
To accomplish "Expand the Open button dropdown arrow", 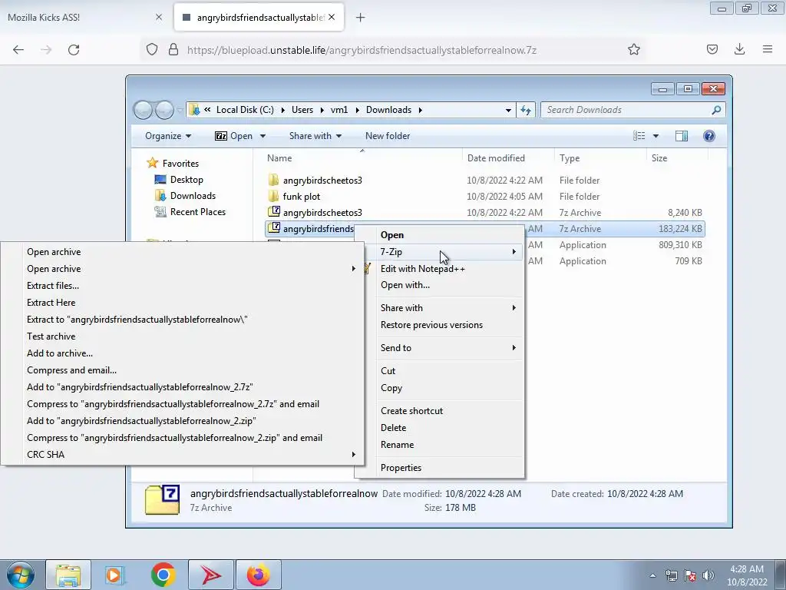I will [263, 136].
